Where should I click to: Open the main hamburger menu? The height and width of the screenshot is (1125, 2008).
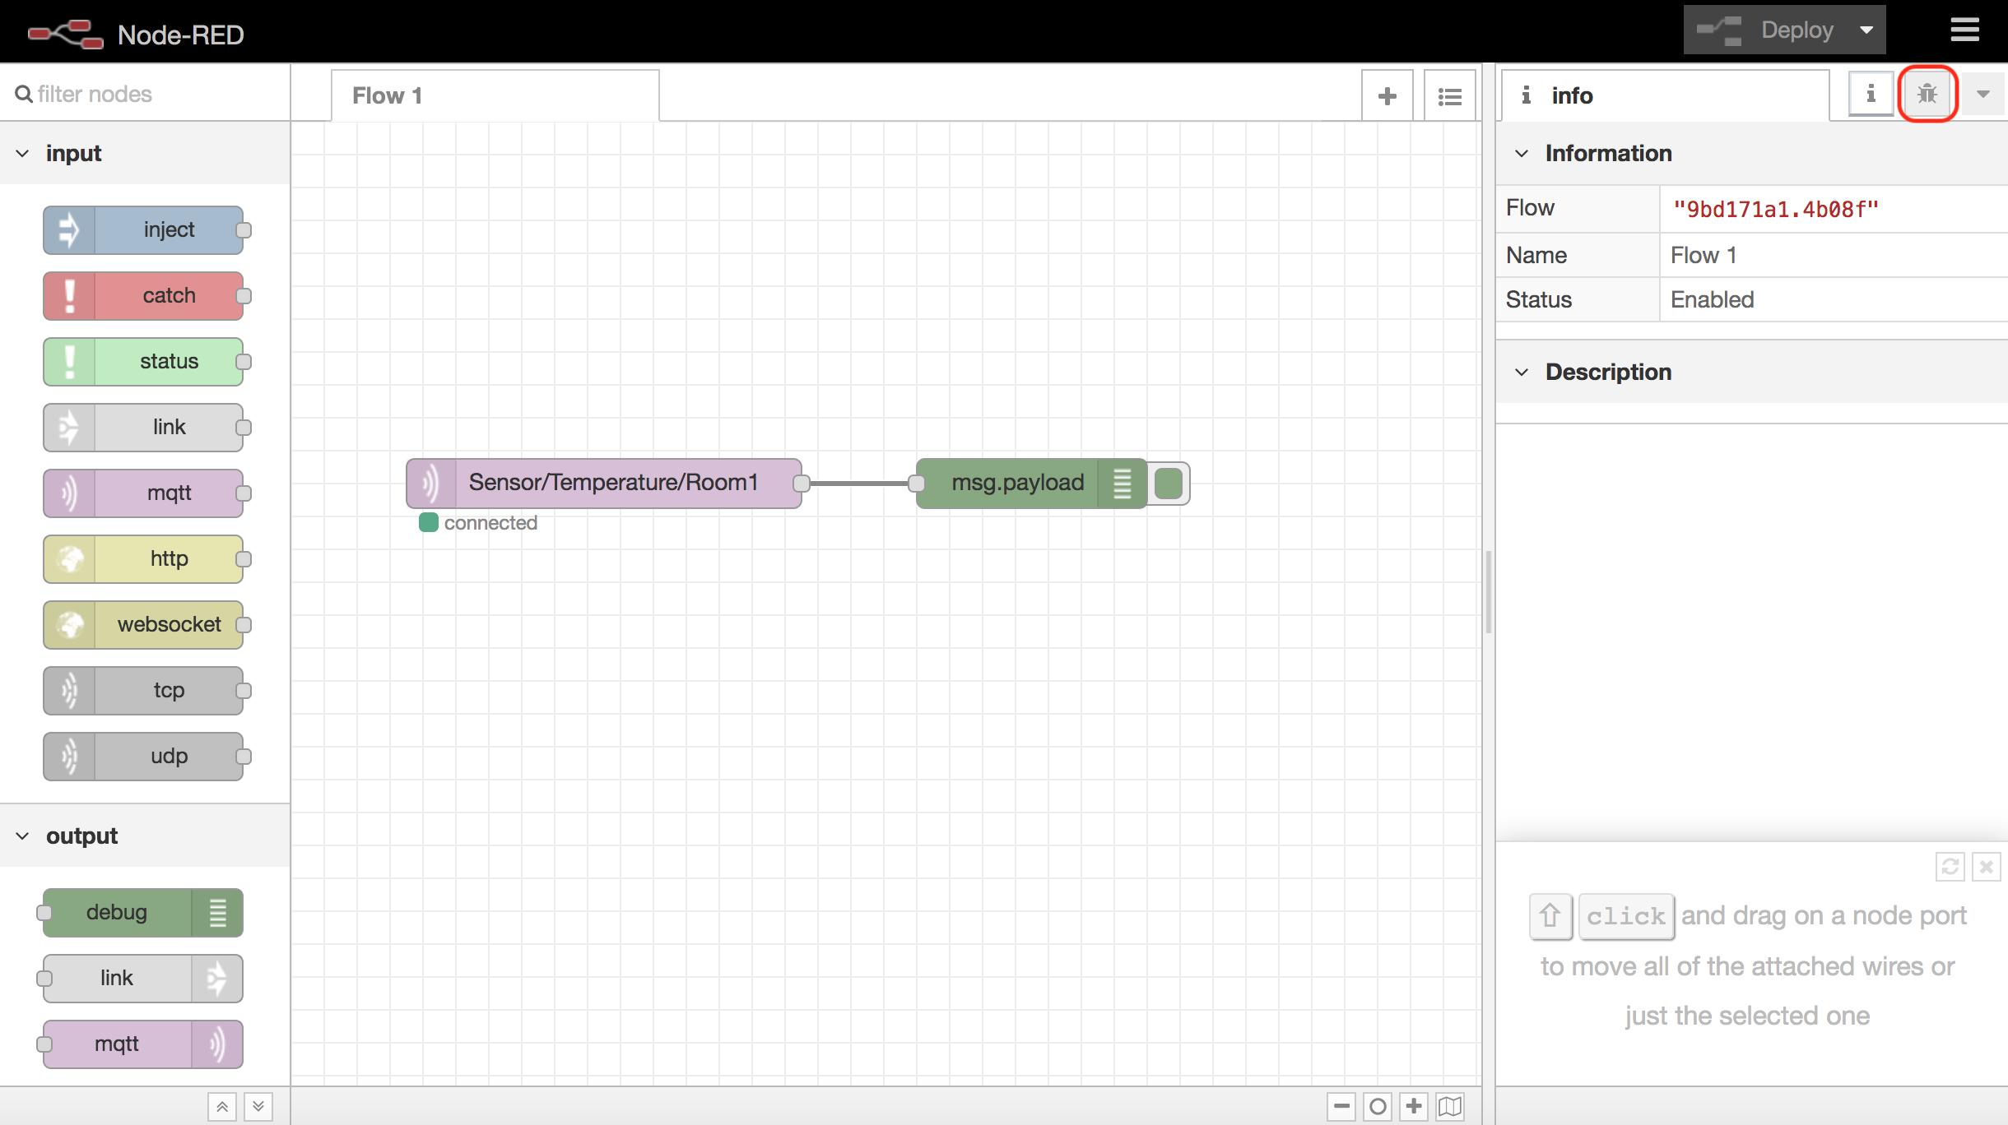[1964, 30]
